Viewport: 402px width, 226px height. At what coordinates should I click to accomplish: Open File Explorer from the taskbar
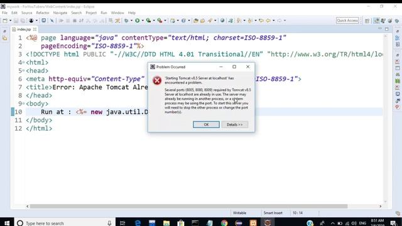pyautogui.click(x=166, y=223)
